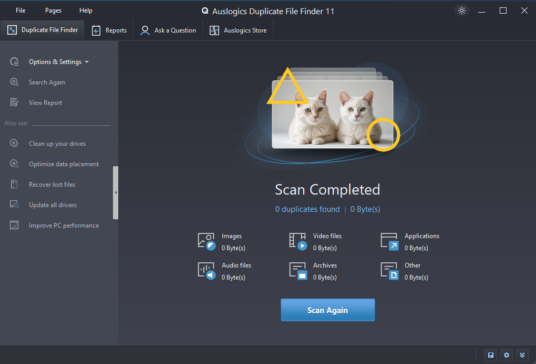Click the 'Also see:' sidebar heading

coord(16,123)
